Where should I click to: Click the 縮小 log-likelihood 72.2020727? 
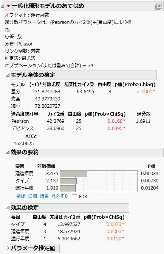[x=48, y=106]
